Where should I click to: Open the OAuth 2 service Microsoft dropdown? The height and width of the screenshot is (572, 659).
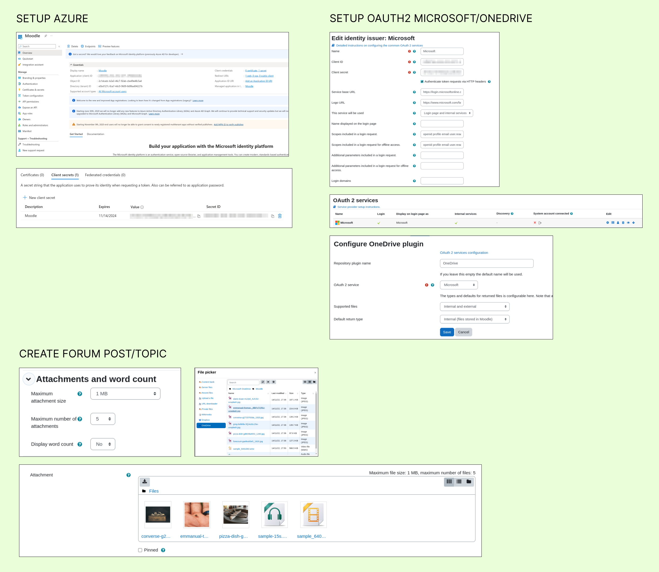tap(458, 285)
